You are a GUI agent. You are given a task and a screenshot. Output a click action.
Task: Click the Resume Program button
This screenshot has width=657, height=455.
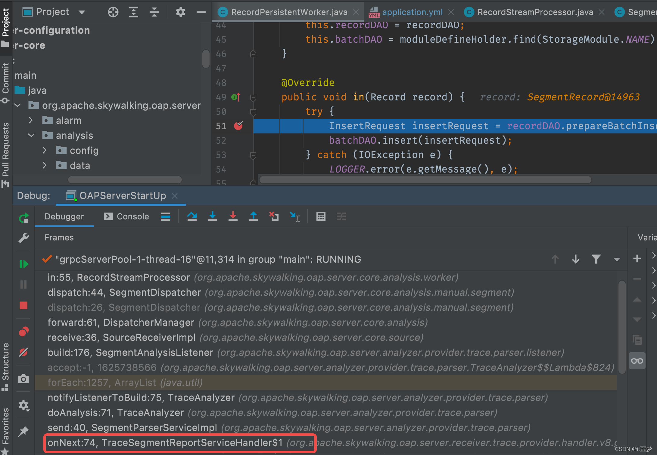(x=23, y=264)
